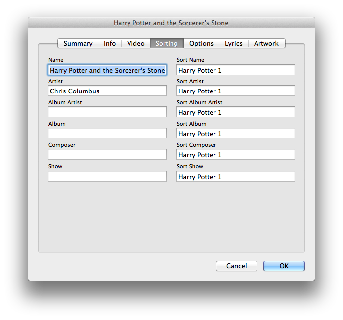This screenshot has width=343, height=320.
Task: Click the Sort Album label
Action: click(191, 124)
